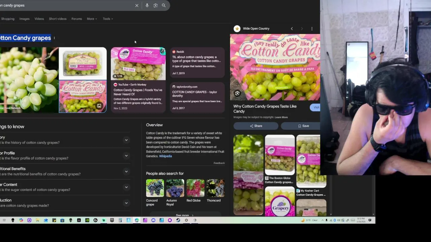This screenshot has height=242, width=431.
Task: Switch to Microsoft Edge taskbar icon
Action: [x=137, y=220]
